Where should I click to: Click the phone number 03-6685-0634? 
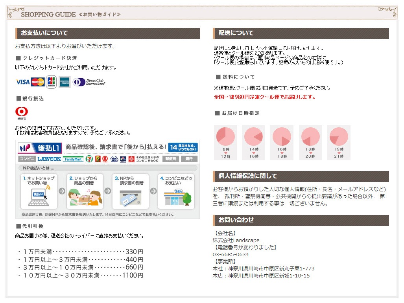231,254
